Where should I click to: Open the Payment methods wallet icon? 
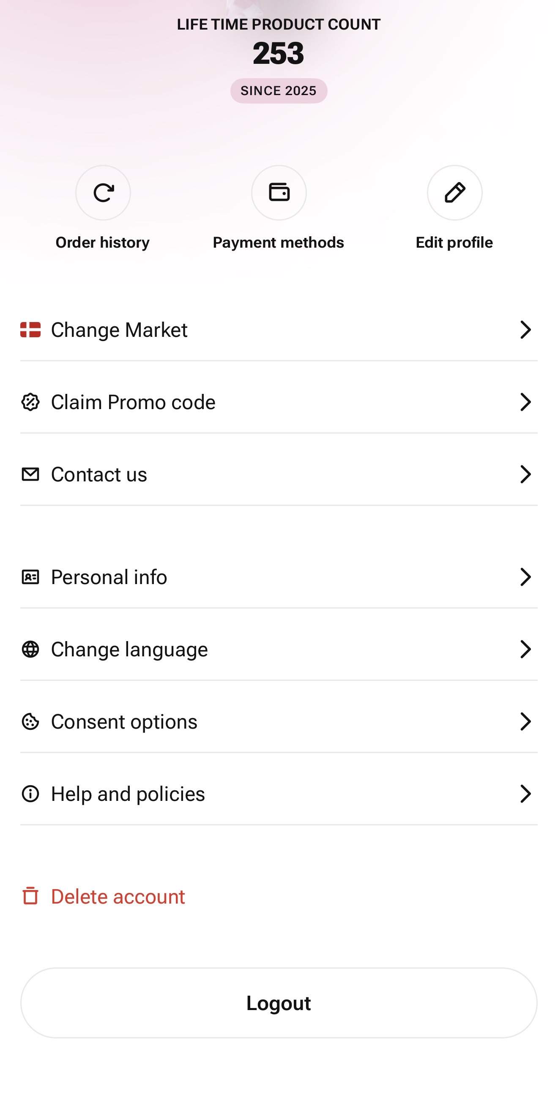click(x=279, y=193)
